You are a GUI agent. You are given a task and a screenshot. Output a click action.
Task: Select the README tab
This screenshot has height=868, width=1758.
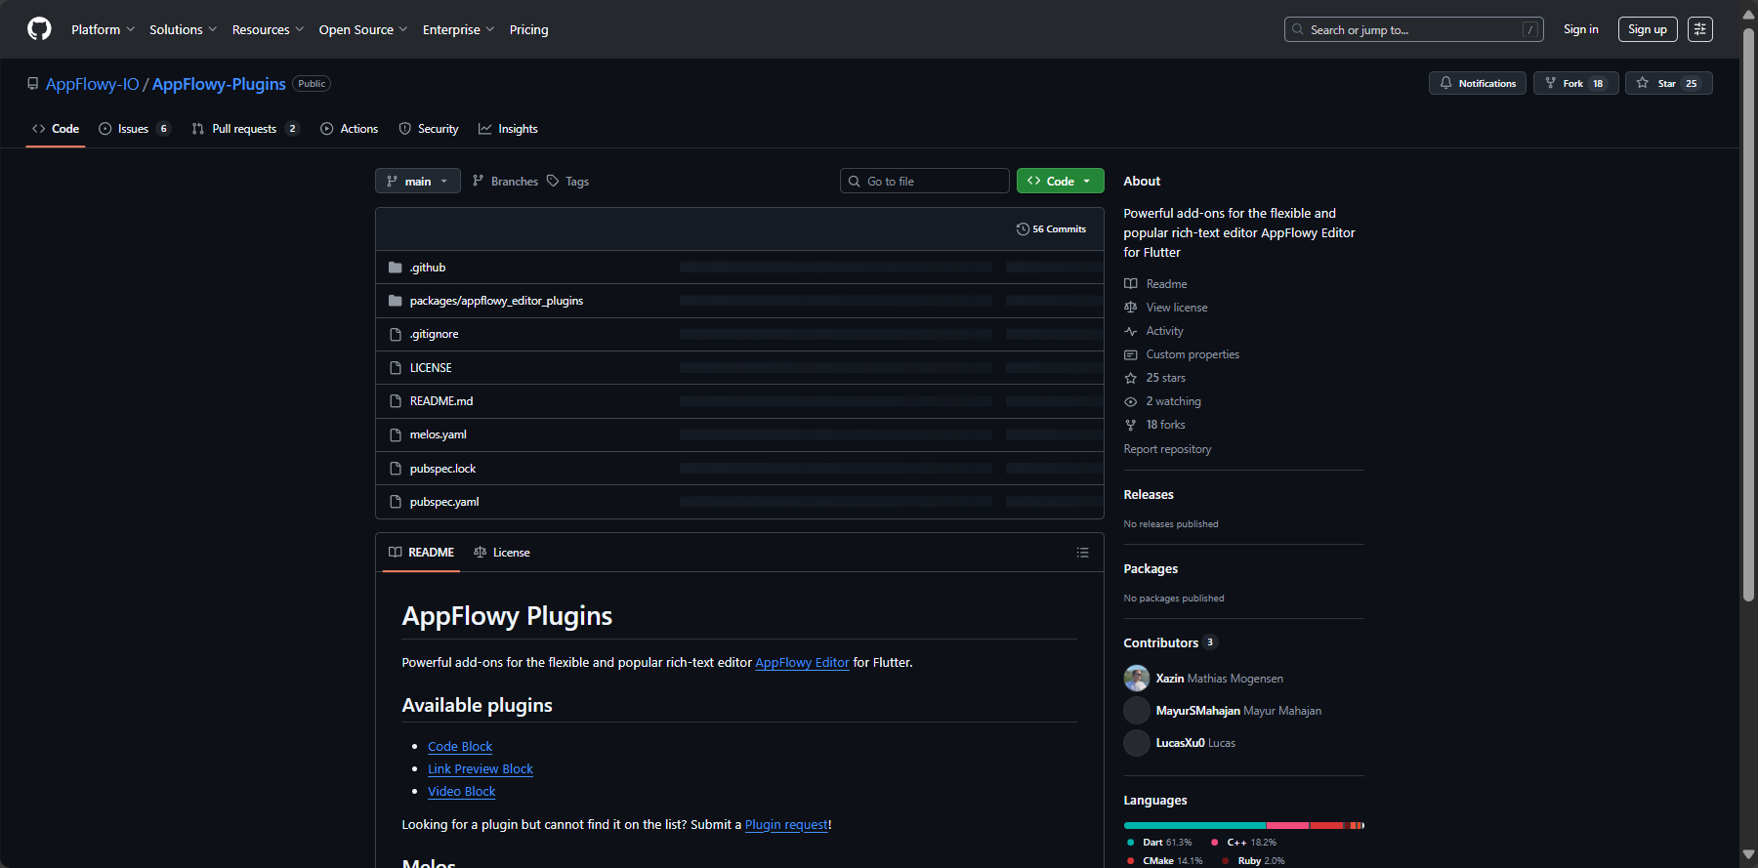(x=421, y=553)
